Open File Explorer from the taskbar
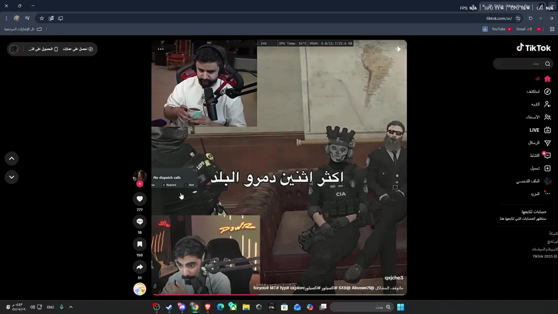Image resolution: width=558 pixels, height=314 pixels. tap(246, 307)
